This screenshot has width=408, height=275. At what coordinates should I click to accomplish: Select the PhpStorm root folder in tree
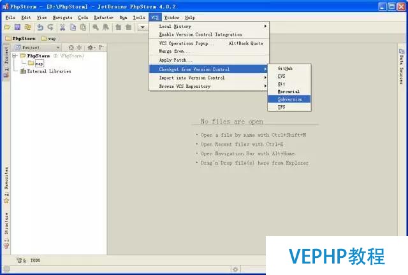tap(38, 56)
